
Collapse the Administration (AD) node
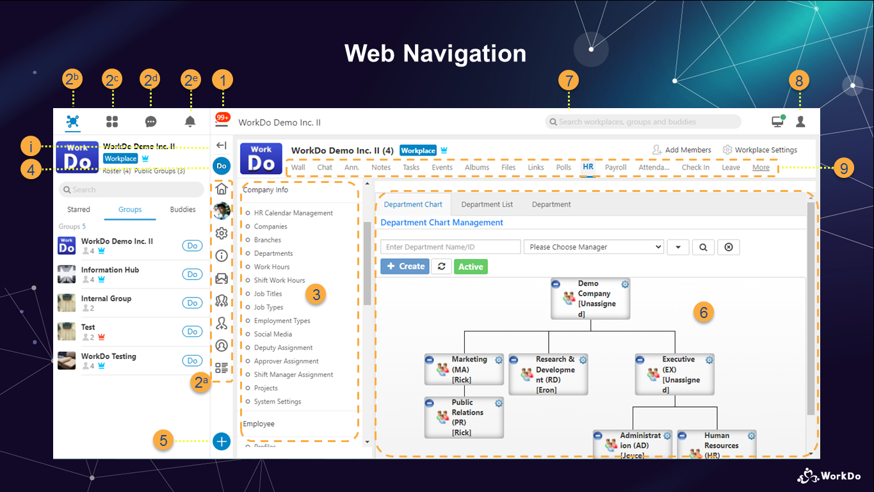click(x=598, y=436)
